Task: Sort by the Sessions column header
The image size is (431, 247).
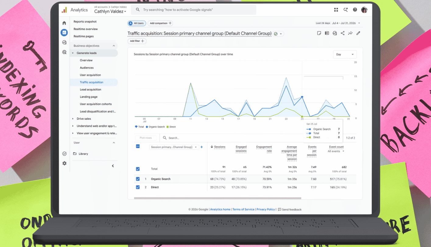Action: (x=218, y=147)
